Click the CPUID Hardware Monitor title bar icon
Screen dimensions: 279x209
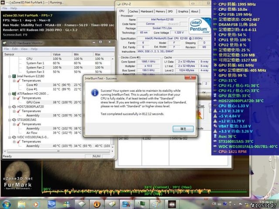click(4, 43)
